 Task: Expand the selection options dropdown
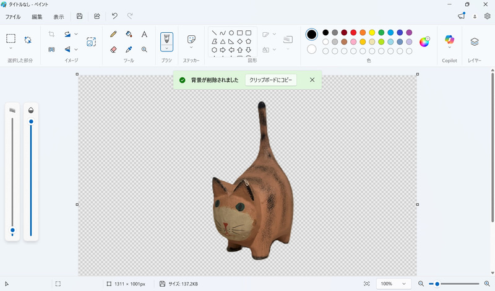tap(11, 48)
